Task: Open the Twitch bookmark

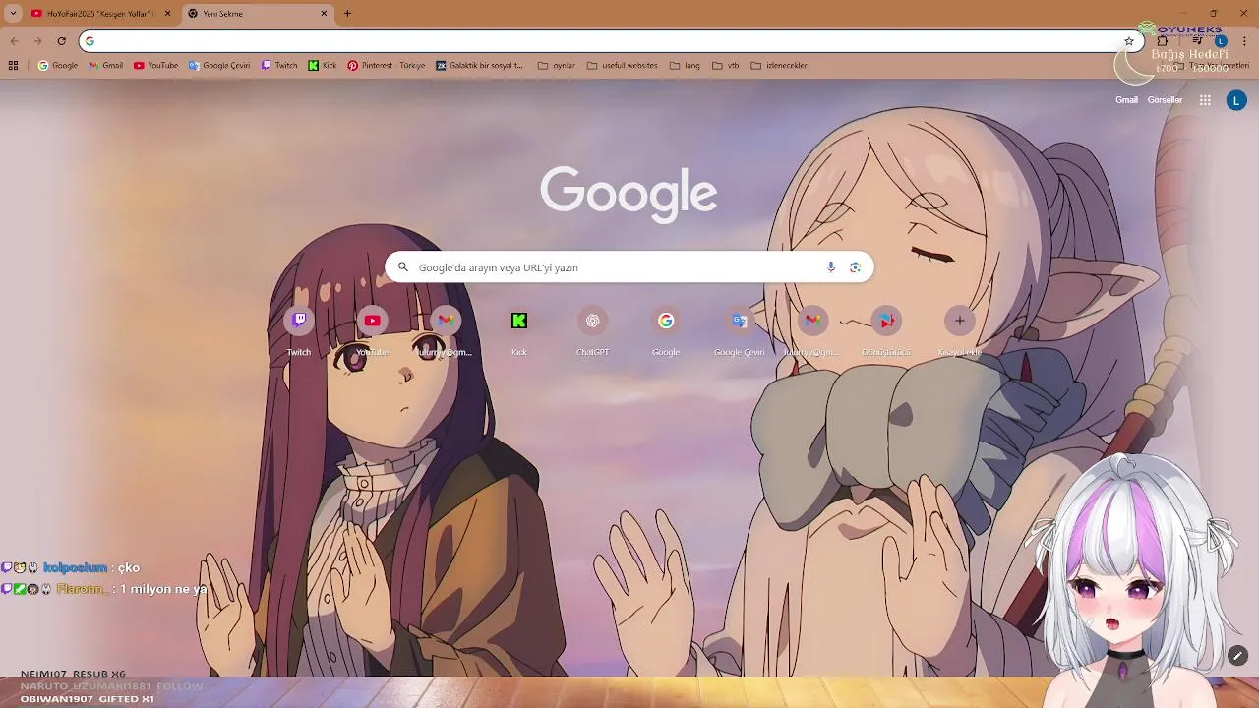Action: coord(279,66)
